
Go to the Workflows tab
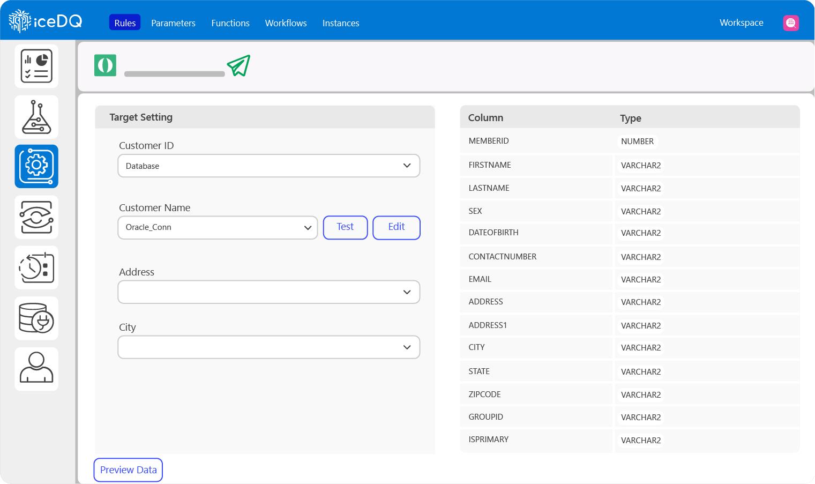tap(286, 23)
